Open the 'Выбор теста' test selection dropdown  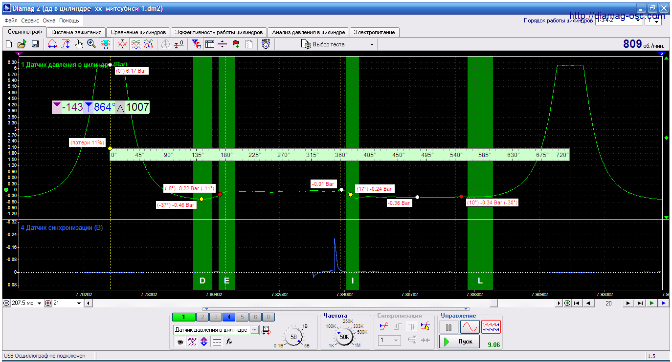click(338, 44)
